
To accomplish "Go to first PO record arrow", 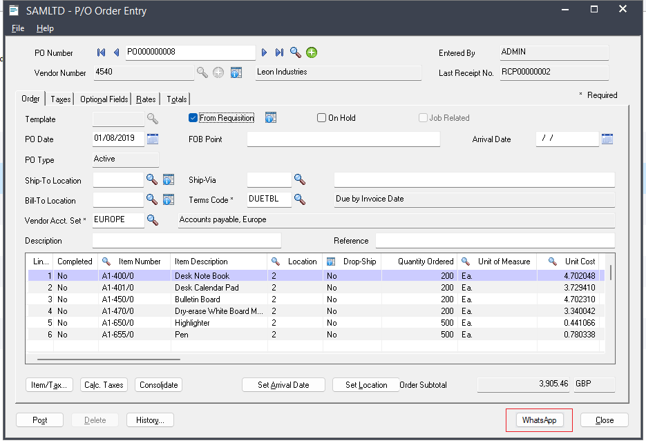I will coord(102,52).
